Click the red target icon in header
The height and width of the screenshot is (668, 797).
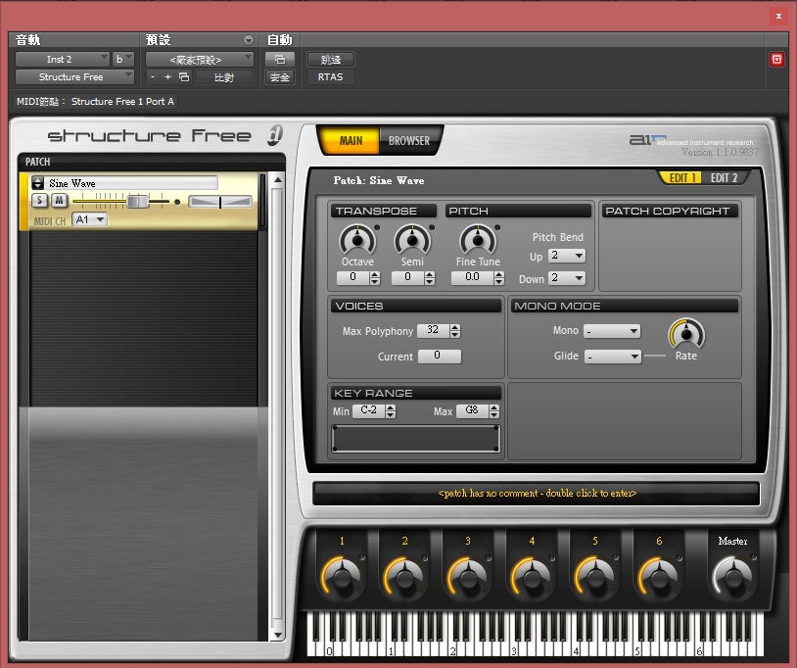point(776,60)
